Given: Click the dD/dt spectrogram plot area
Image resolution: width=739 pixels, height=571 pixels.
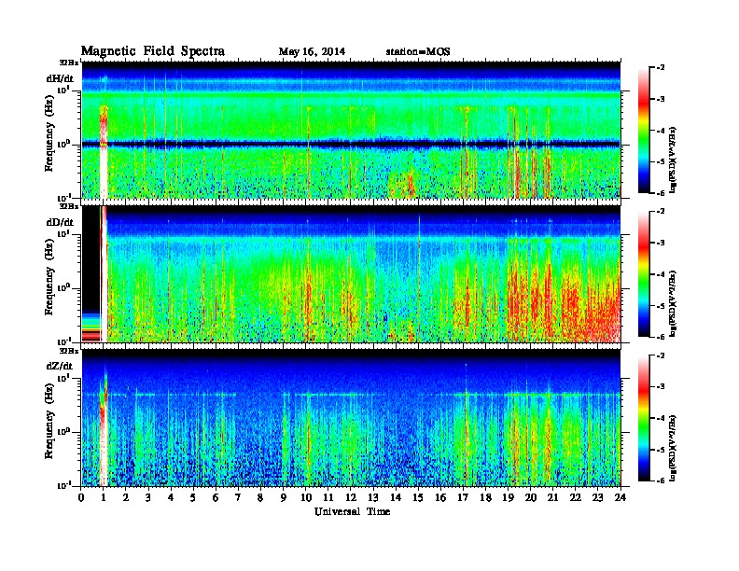Looking at the screenshot, I should pos(351,274).
